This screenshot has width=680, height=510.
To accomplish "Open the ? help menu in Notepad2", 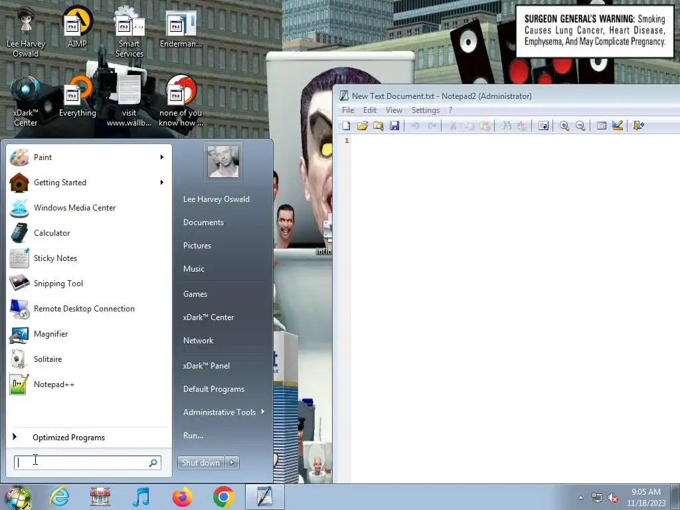I will [x=451, y=110].
